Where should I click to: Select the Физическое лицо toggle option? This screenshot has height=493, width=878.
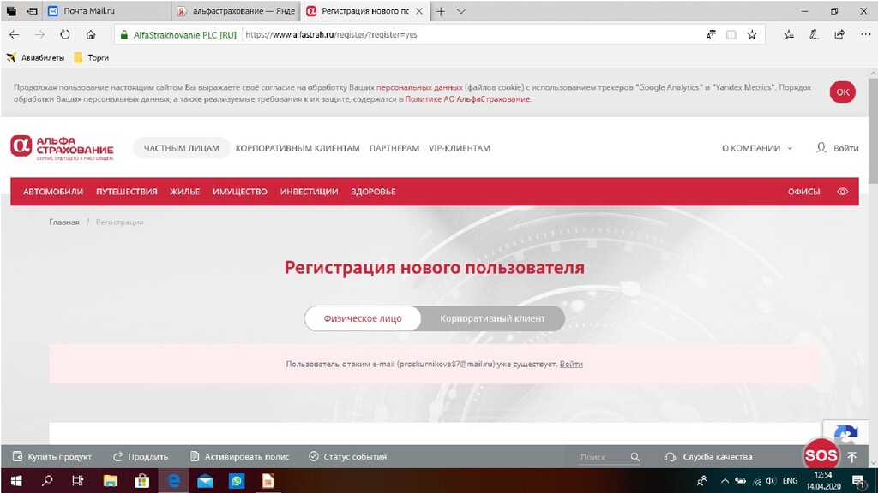(363, 318)
